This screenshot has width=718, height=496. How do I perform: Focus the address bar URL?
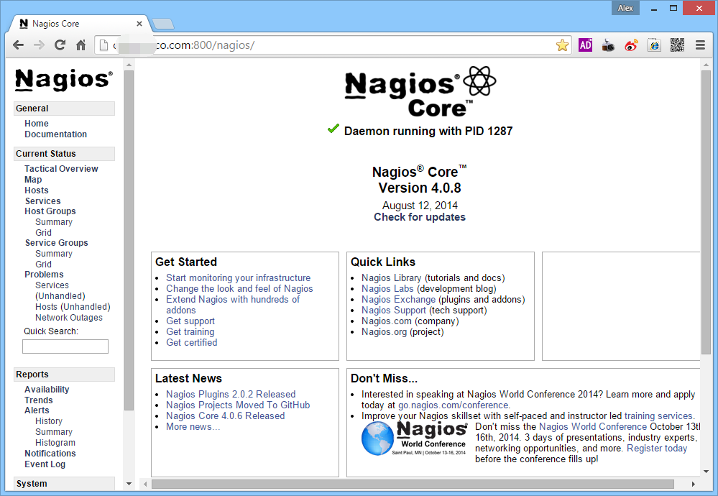coord(332,45)
